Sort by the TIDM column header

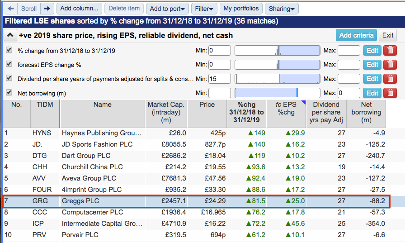pos(45,114)
